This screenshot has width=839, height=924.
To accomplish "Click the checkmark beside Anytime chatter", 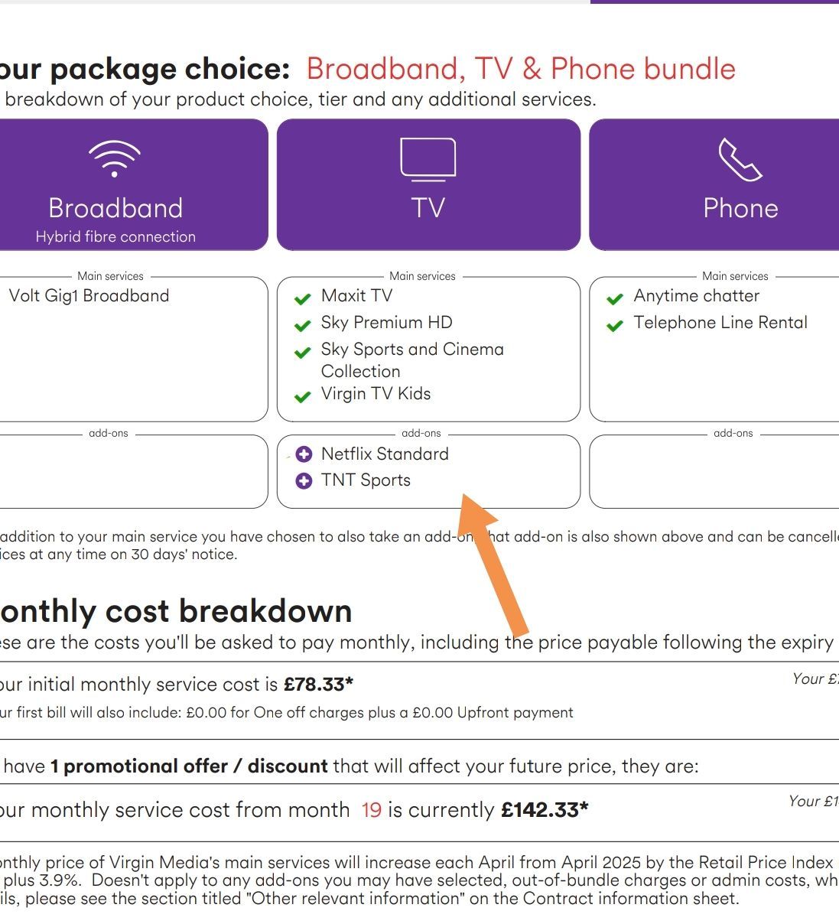I will pyautogui.click(x=615, y=298).
